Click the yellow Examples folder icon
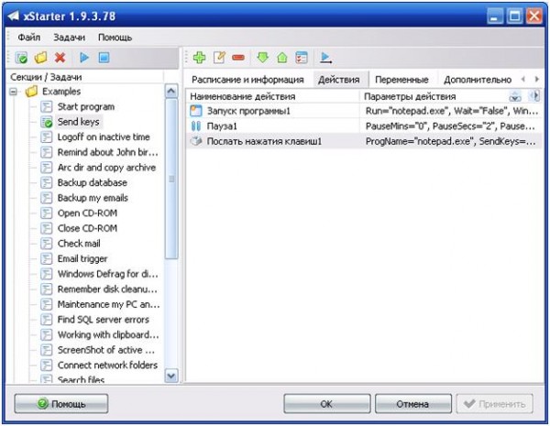 coord(31,92)
